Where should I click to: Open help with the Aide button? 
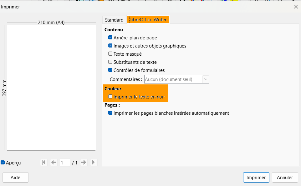16,177
